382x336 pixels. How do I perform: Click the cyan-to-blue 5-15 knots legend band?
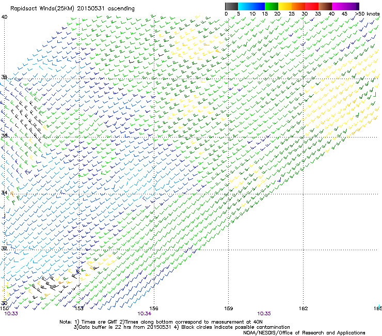(x=251, y=6)
